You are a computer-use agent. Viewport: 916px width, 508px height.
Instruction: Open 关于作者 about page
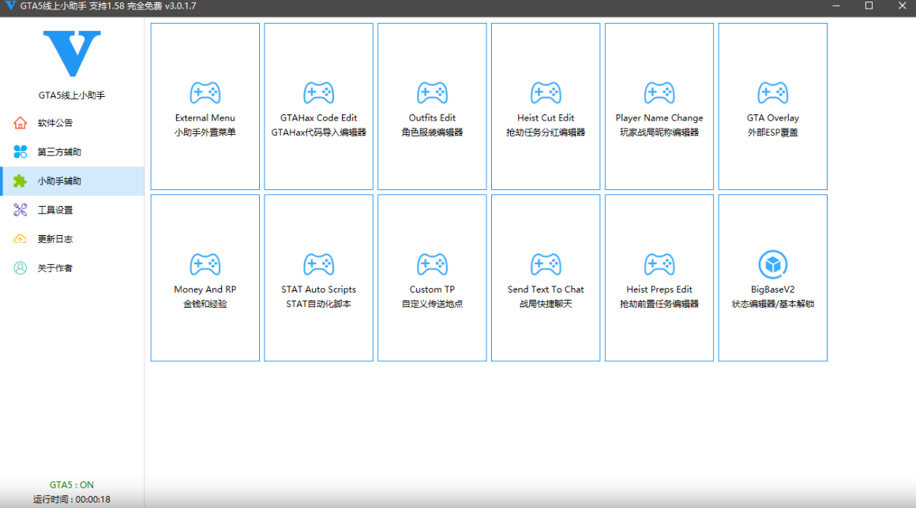tap(55, 268)
